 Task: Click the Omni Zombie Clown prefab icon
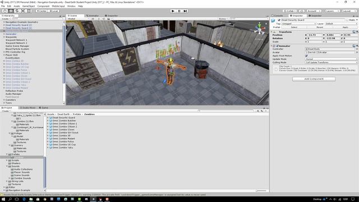(x=51, y=130)
